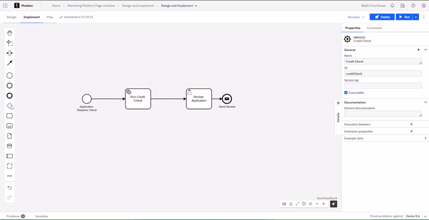This screenshot has height=220, width=429.
Task: Click the Deploy button
Action: [382, 17]
